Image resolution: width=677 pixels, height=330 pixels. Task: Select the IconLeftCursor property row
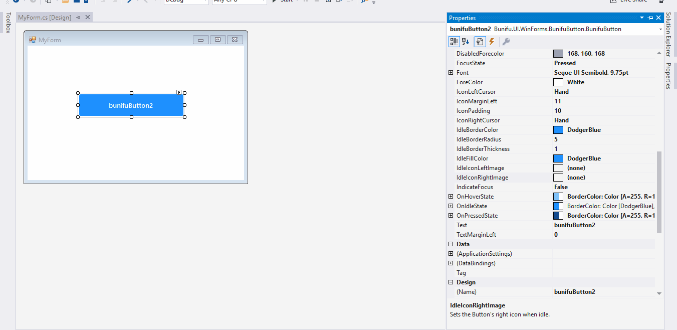(551, 92)
